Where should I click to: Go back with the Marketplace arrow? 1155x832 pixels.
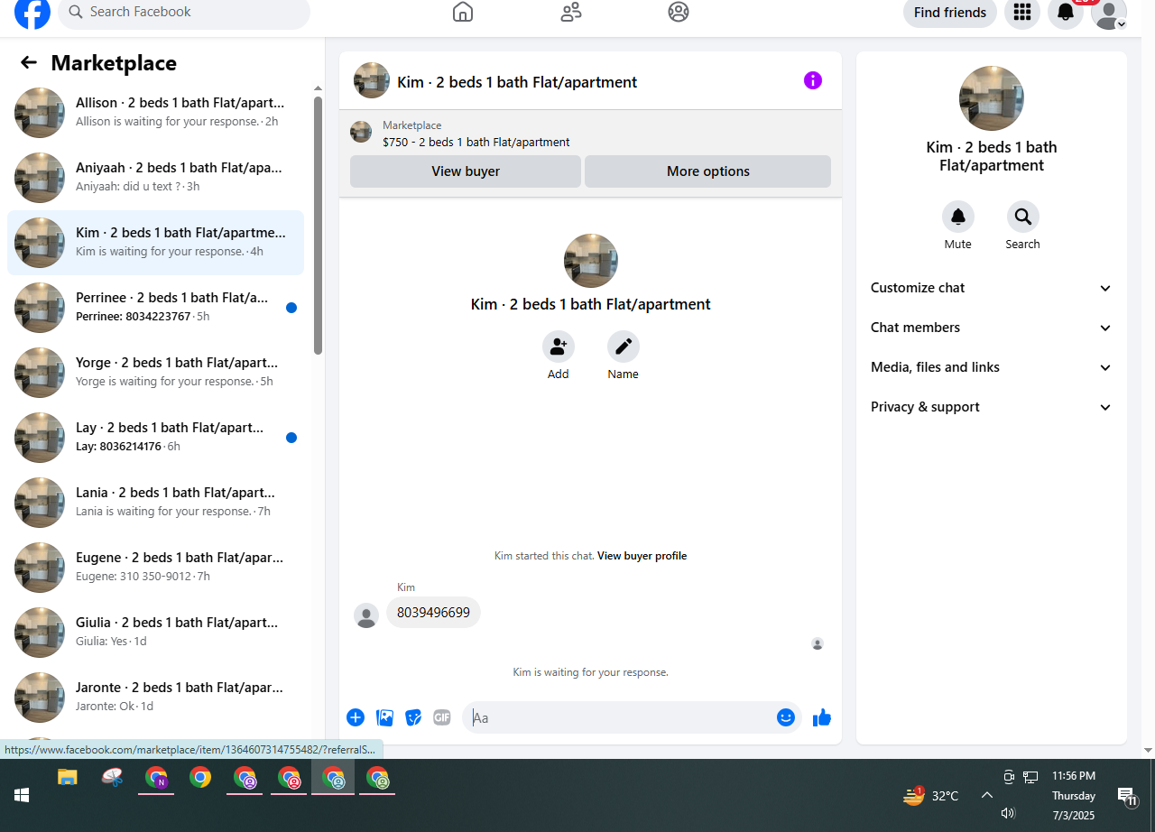(x=29, y=62)
